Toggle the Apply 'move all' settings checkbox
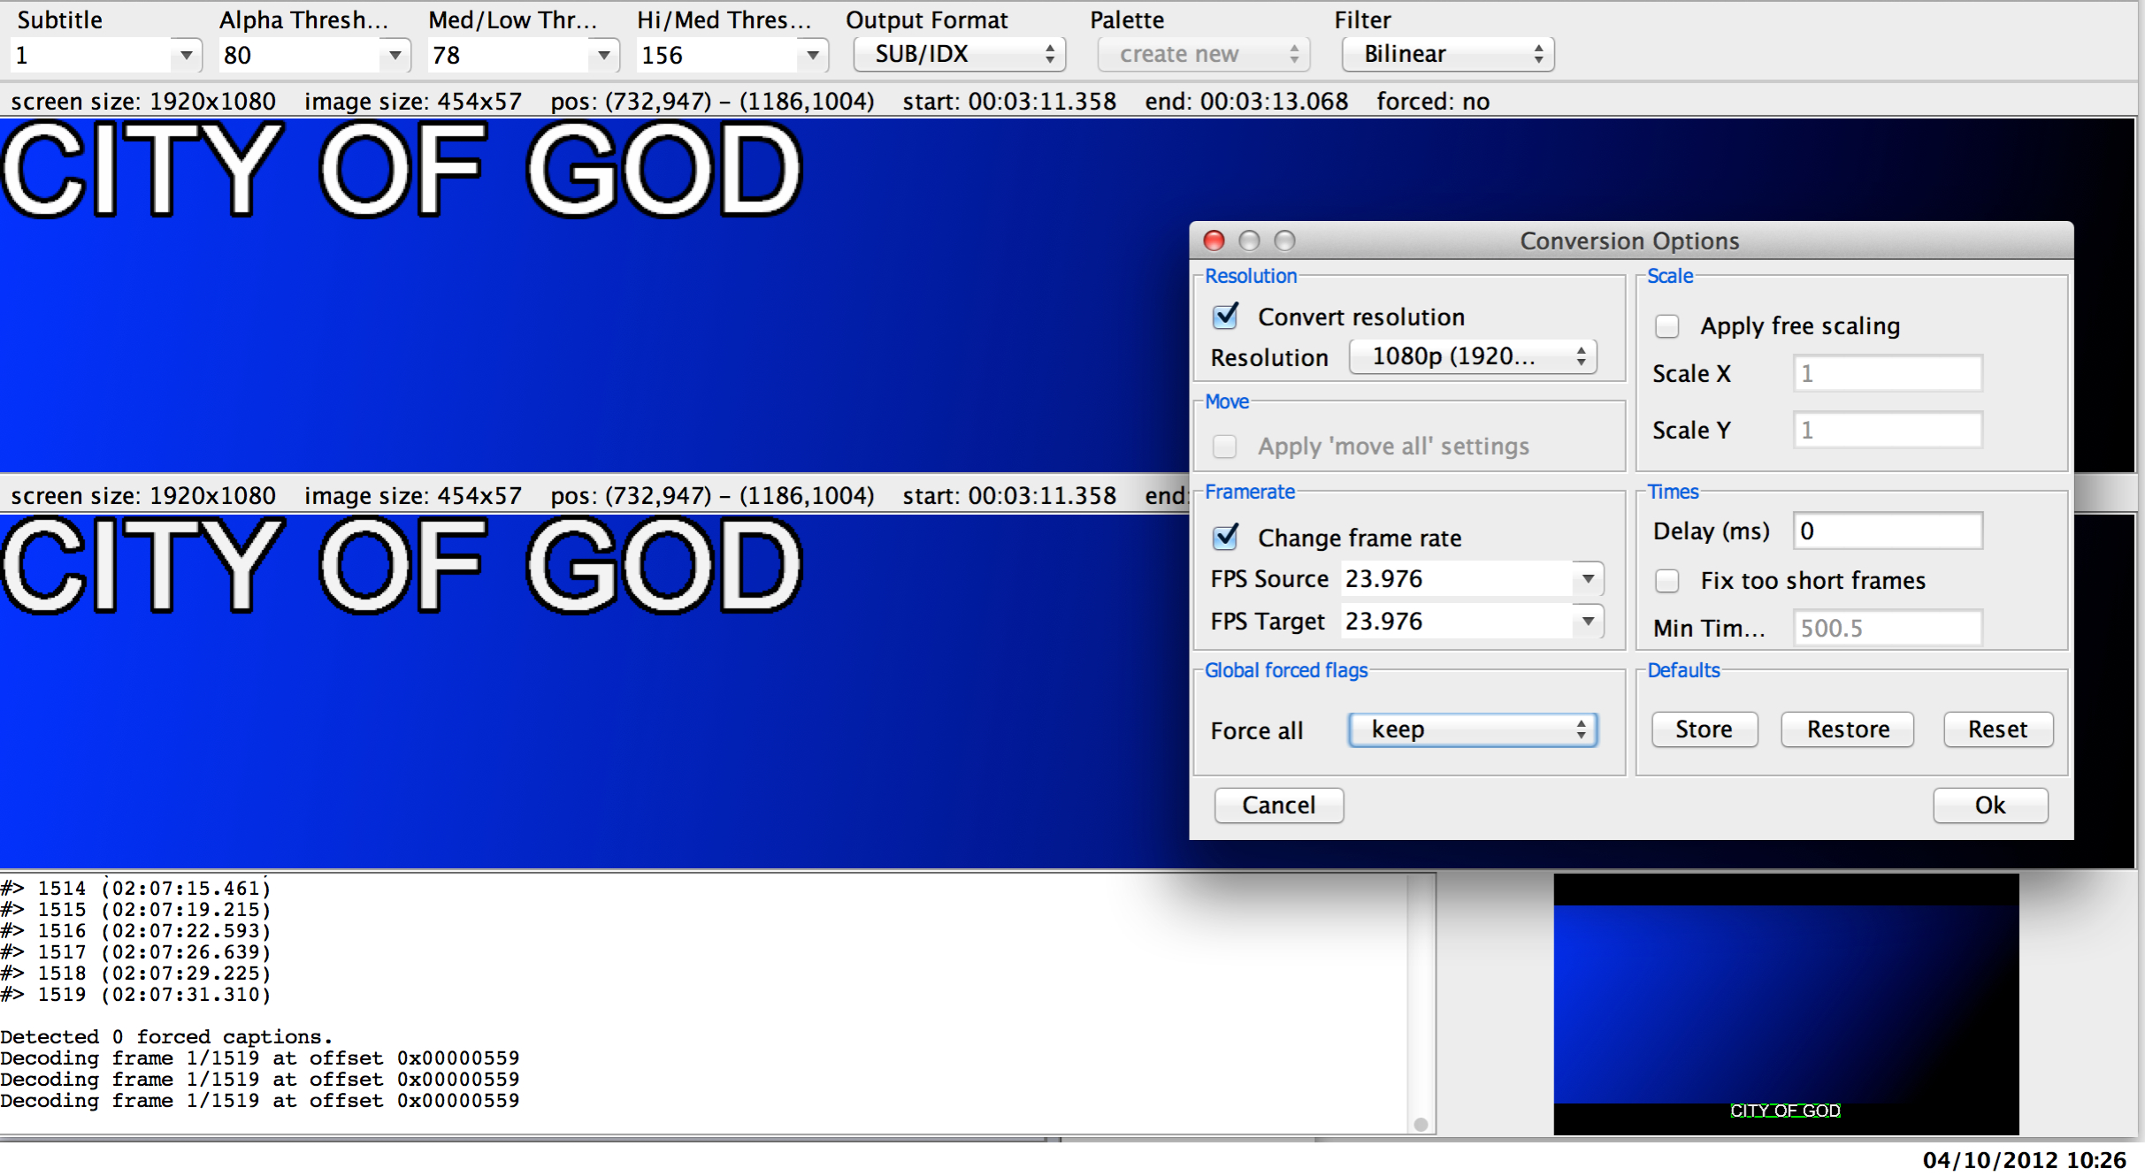The height and width of the screenshot is (1176, 2145). pyautogui.click(x=1224, y=446)
